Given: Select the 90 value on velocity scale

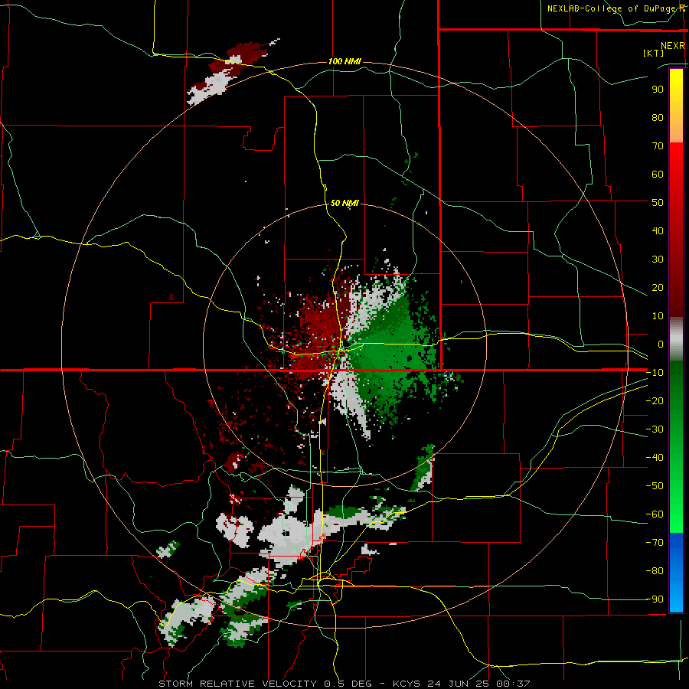Looking at the screenshot, I should (658, 90).
